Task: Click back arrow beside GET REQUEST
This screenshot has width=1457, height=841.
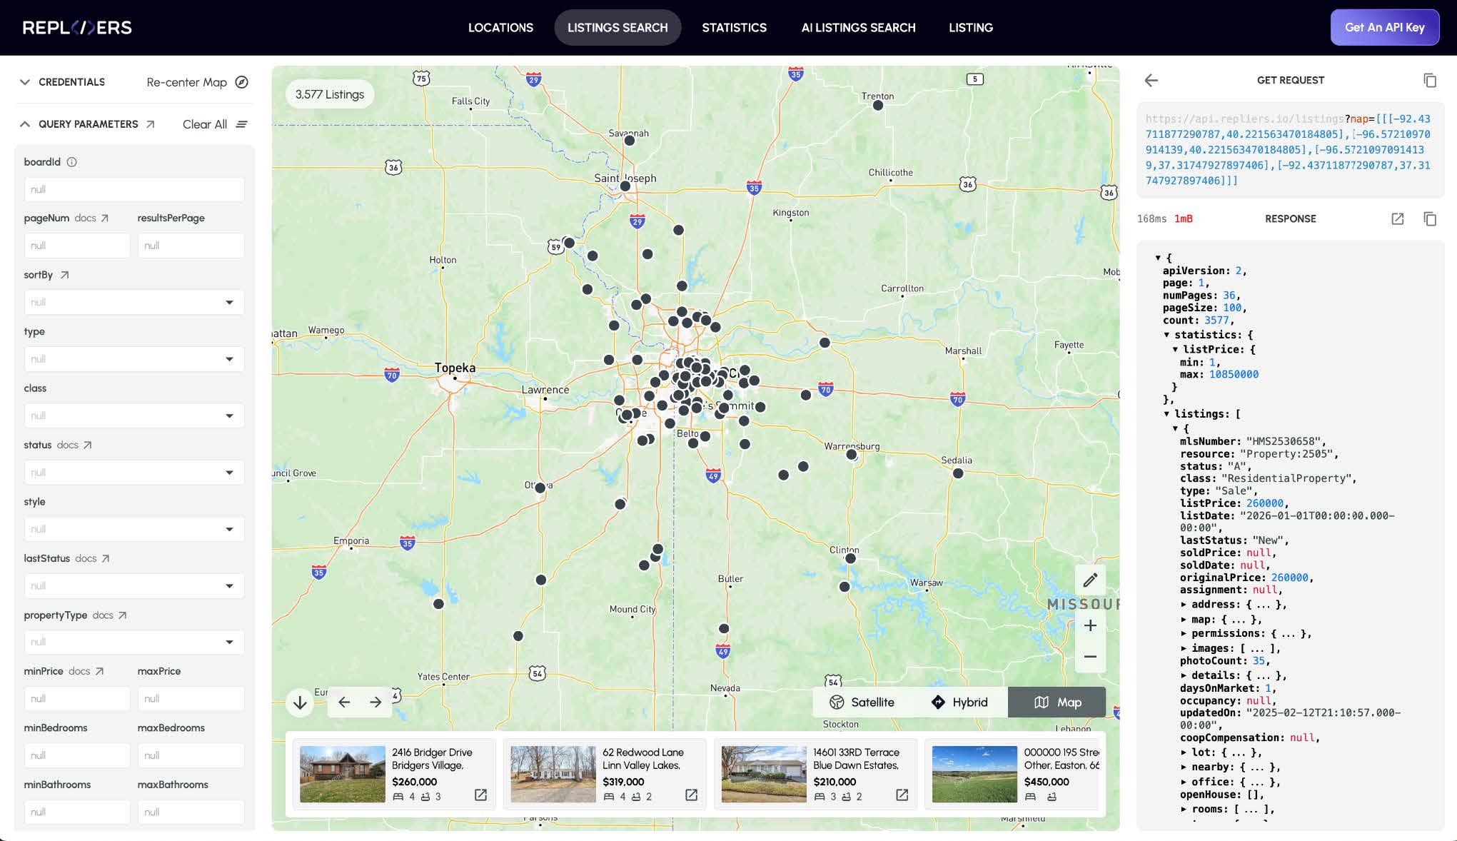Action: [1151, 81]
